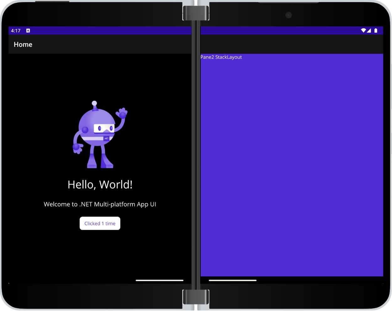Click the Pane2 StackLayout label
This screenshot has height=311, width=392.
221,57
